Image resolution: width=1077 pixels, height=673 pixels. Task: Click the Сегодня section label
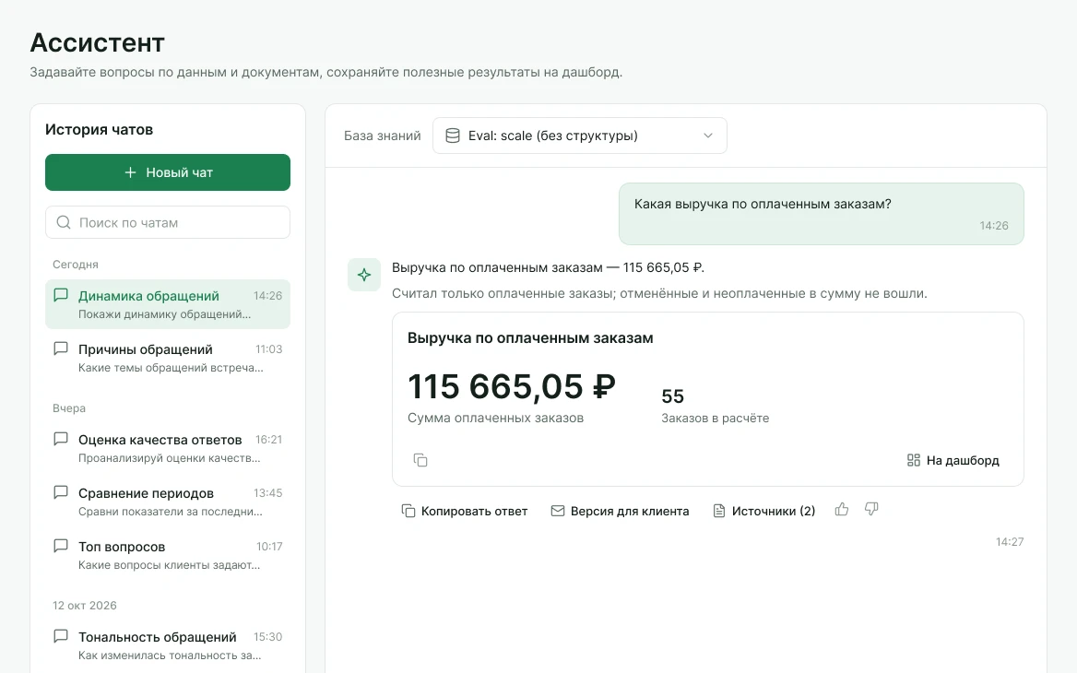tap(76, 265)
